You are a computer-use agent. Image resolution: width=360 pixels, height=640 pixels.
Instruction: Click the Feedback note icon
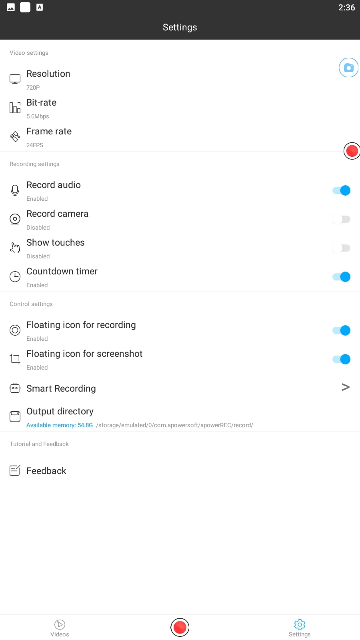15,470
